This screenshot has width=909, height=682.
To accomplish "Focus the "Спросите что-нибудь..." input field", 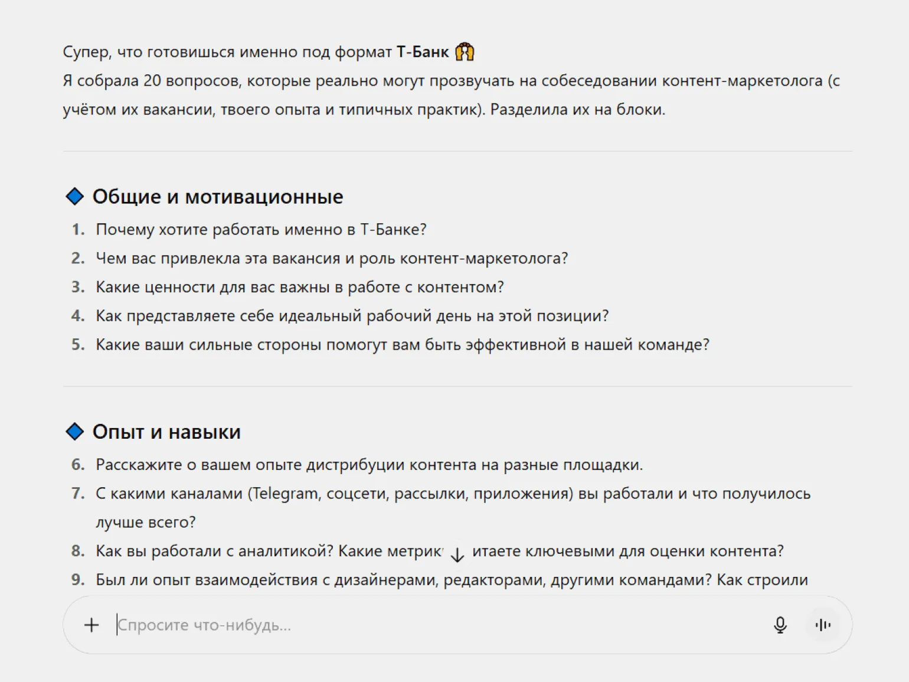I will click(413, 625).
